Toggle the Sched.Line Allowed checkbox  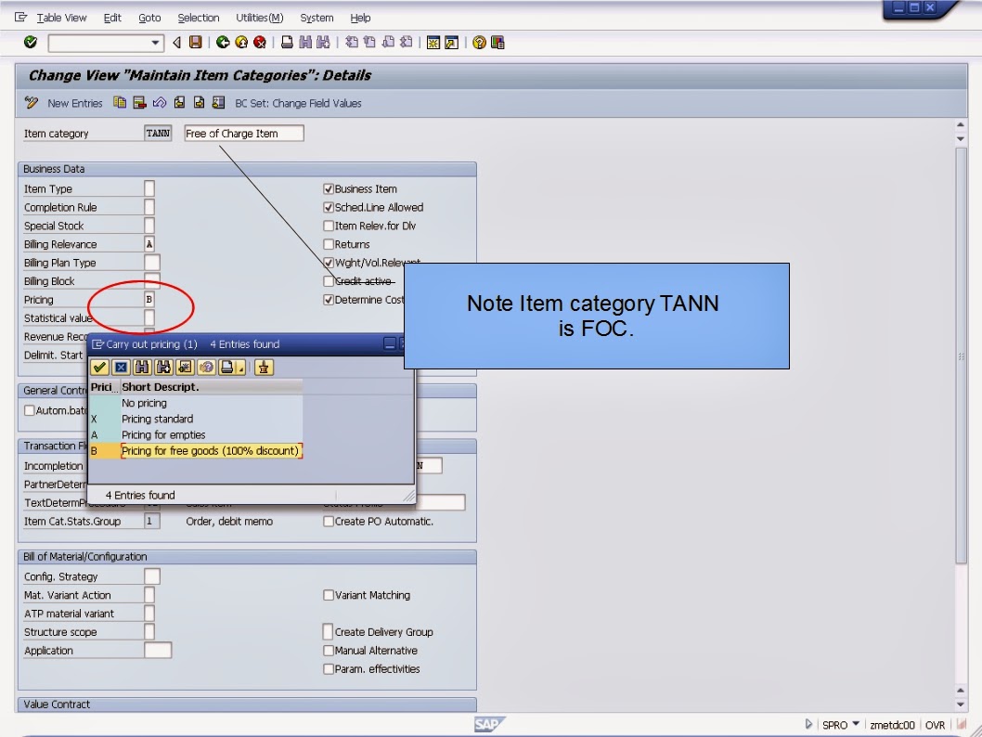click(x=329, y=207)
